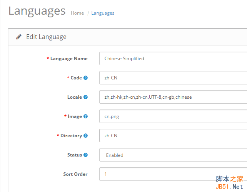Screen dimensions: 247x192
Task: Click the Locale label text
Action: point(74,97)
